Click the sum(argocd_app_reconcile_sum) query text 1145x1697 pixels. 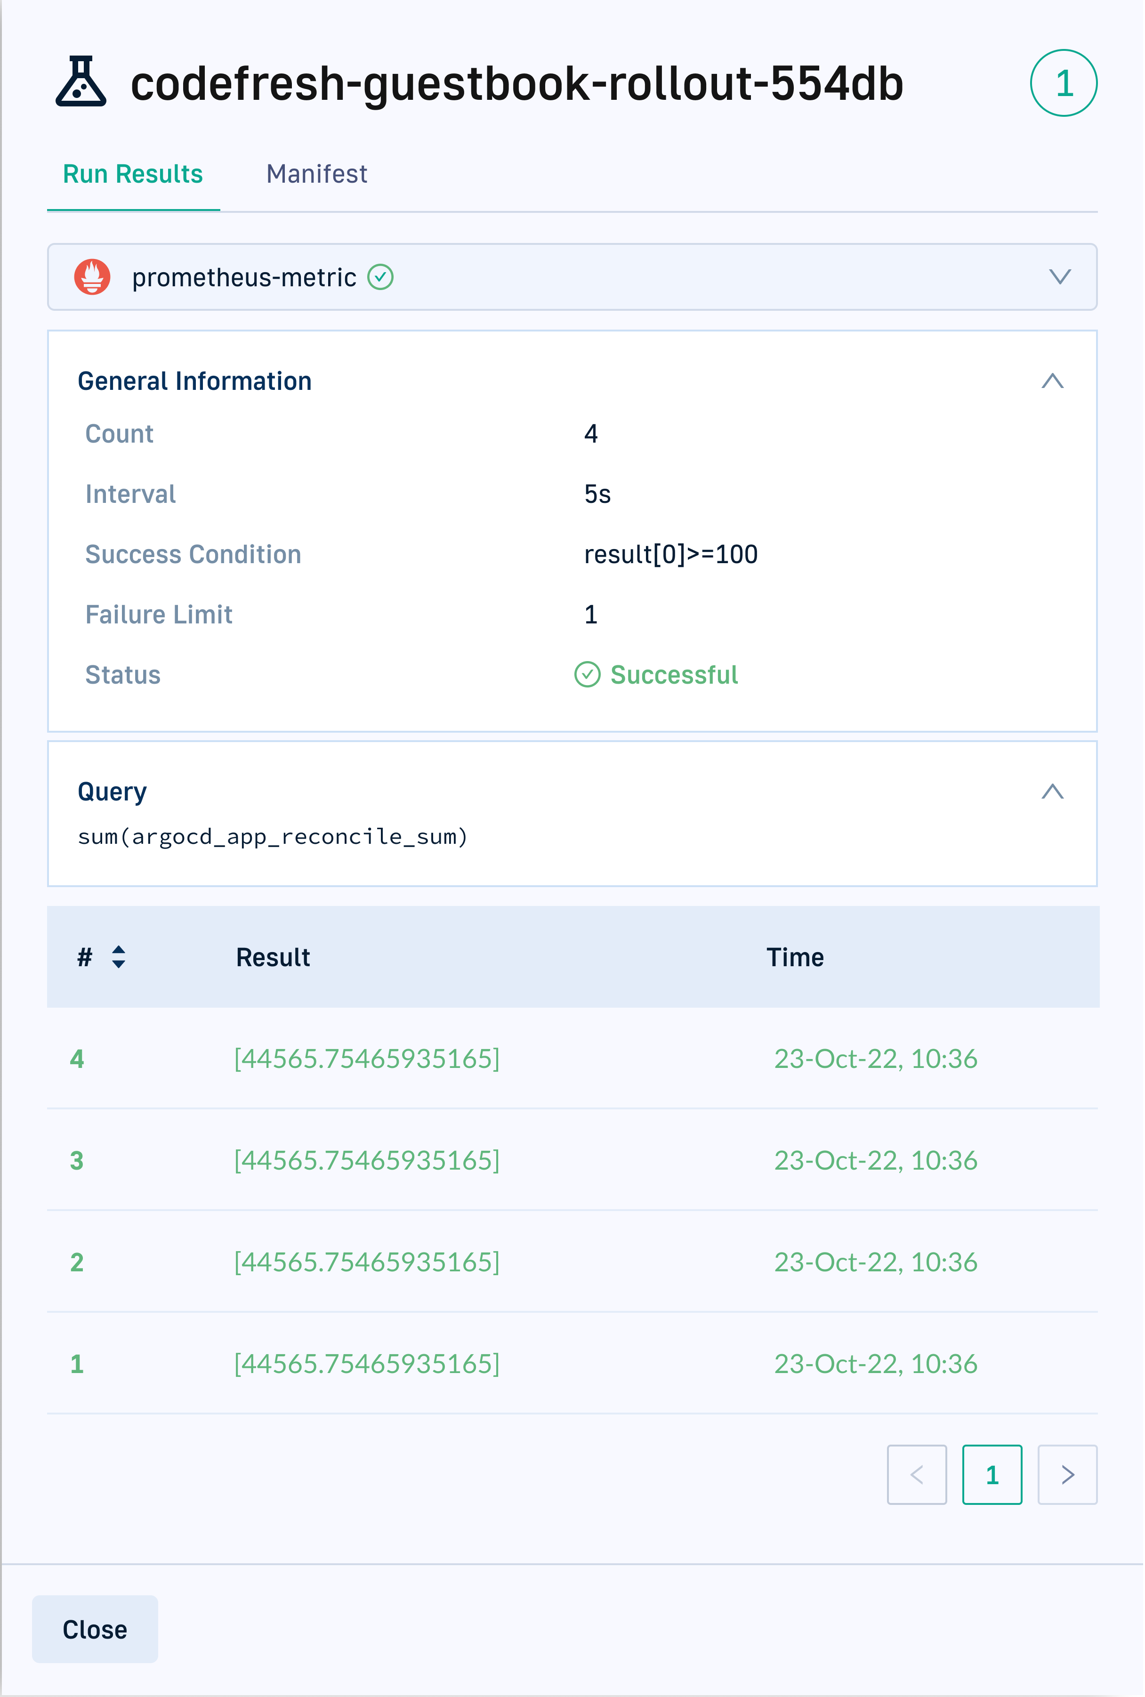point(273,837)
